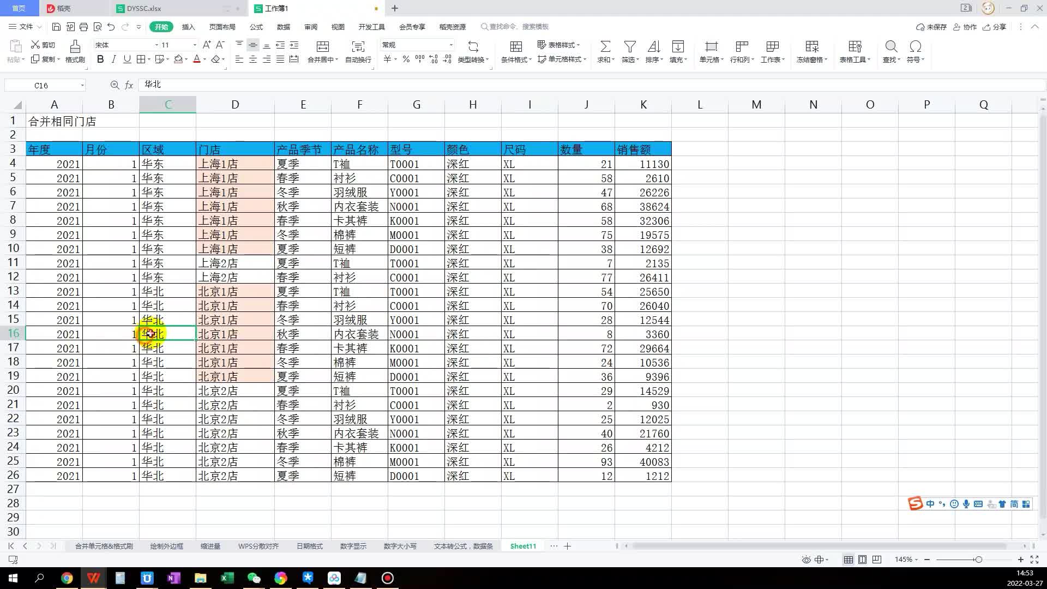Click the Filter (筛选) funnel icon
1047x589 pixels.
[630, 47]
